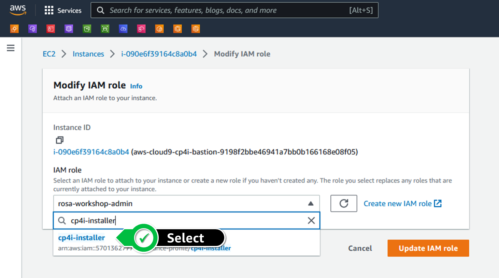Open the Info link beside Modify IAM role
499x278 pixels.
[x=136, y=86]
